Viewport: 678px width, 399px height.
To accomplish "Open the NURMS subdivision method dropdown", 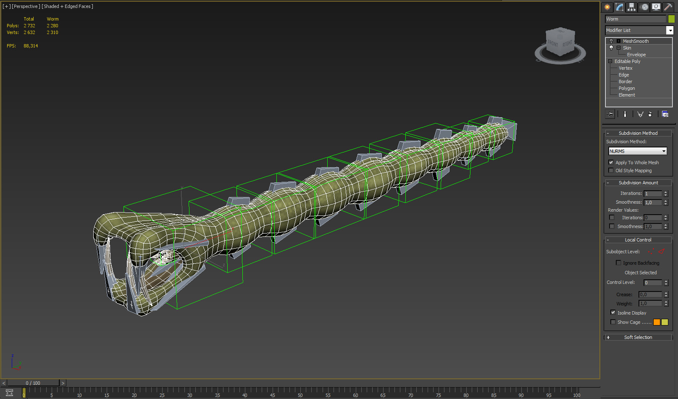I will point(663,151).
